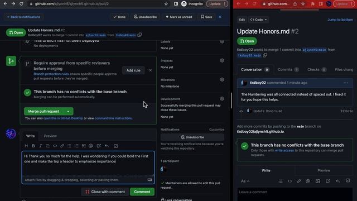Open Milestone settings gear in sidebar

222,80
